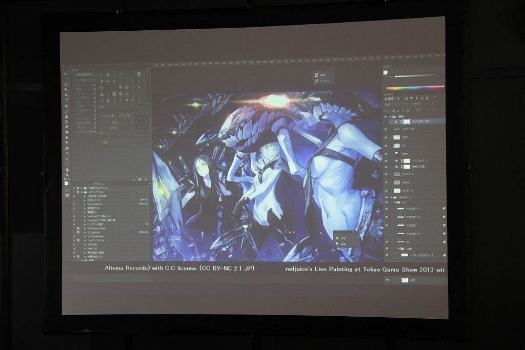Select the Eraser tool
Viewport: 525px width, 350px height.
(67, 127)
